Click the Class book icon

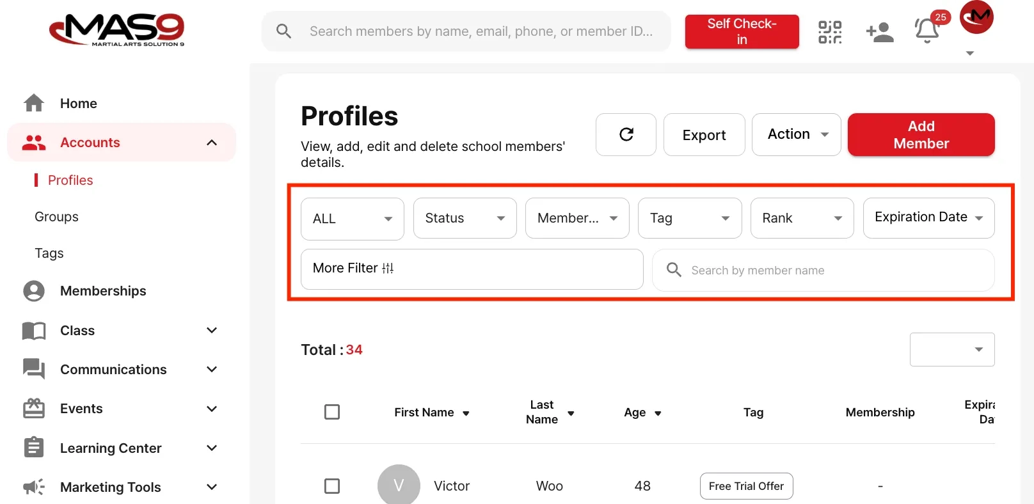[x=34, y=331]
